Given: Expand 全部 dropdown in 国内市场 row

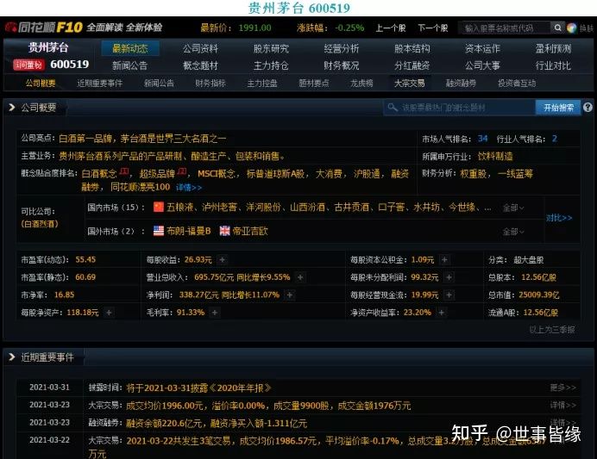Looking at the screenshot, I should click(513, 208).
